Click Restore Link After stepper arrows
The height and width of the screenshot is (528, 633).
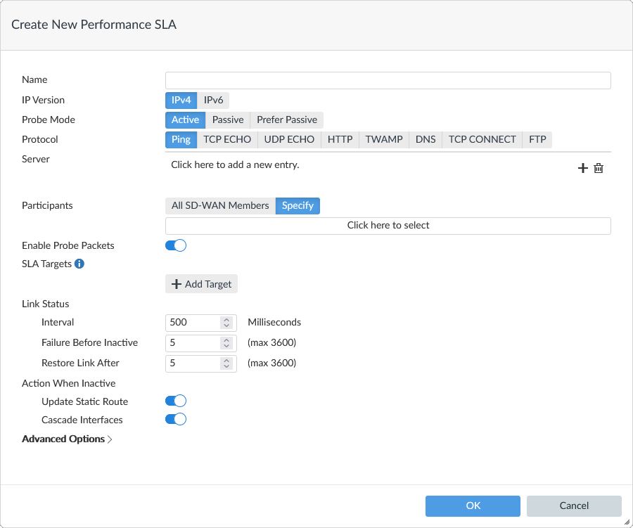click(226, 363)
